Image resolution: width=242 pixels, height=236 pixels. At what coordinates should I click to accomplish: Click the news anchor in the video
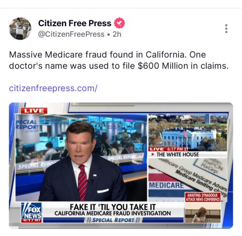pos(82,161)
